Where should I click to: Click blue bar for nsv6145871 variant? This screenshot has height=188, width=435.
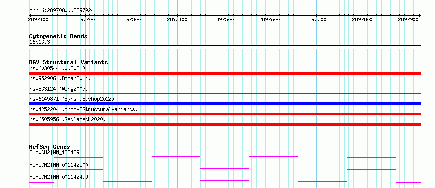225,104
